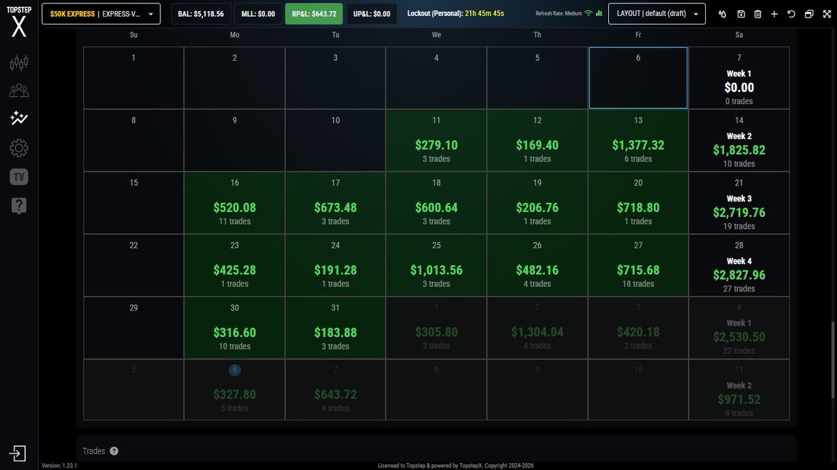The width and height of the screenshot is (837, 470).
Task: Select day 30 showing $316.60
Action: tap(234, 327)
